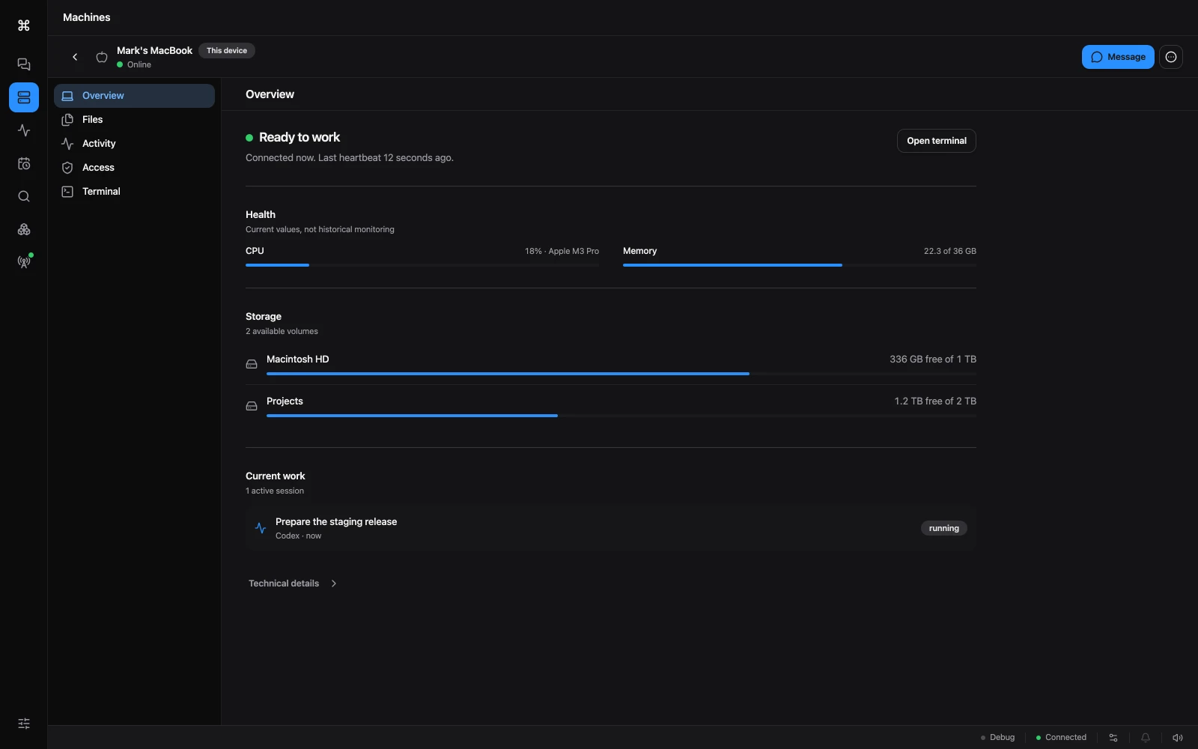Open the settings sliders icon at bottom left
Viewport: 1198px width, 749px height.
24,724
